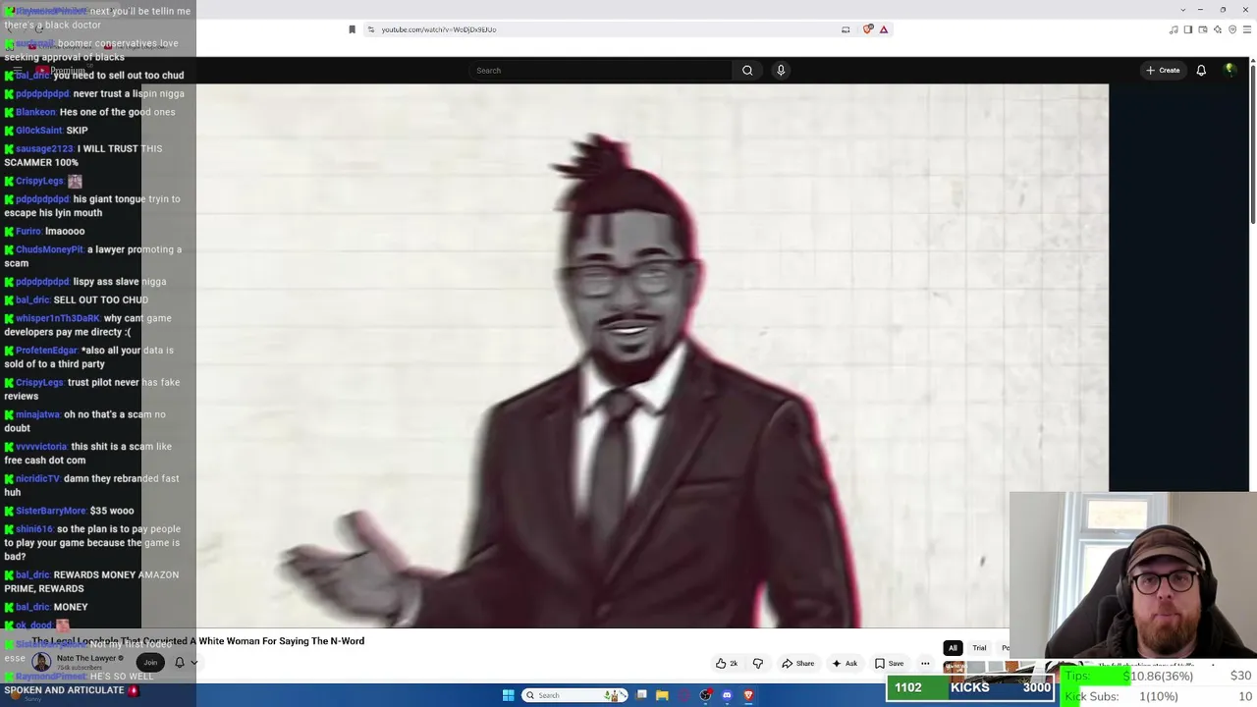Click chat username ChudsMoneyPit
The height and width of the screenshot is (707, 1257).
49,249
